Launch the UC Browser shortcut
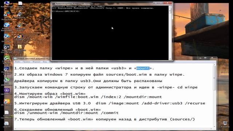This screenshot has height=131, width=233. tap(7, 103)
